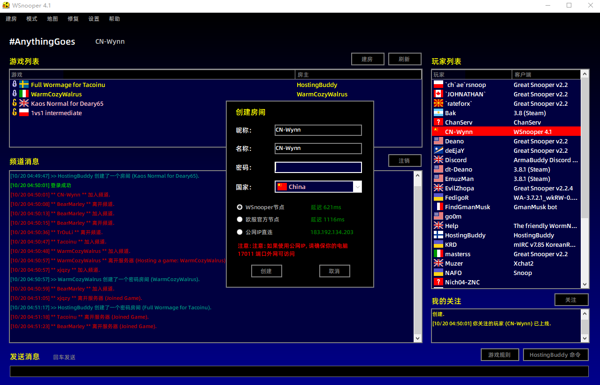Click the Italian flag on the WarmCozyWalrus game row
The image size is (600, 385).
click(24, 94)
